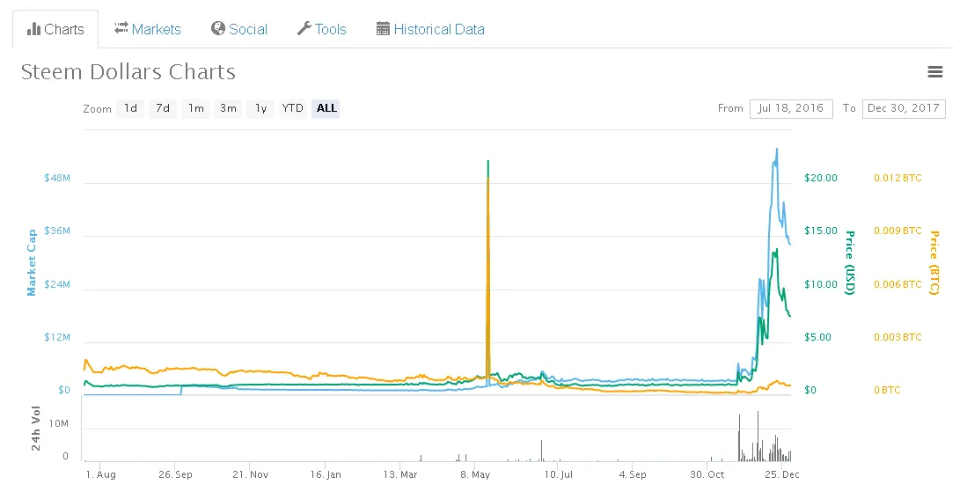Click the 8. May date label
Viewport: 967px width, 499px height.
(x=475, y=474)
